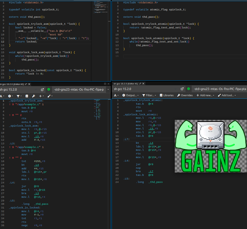The width and height of the screenshot is (247, 229).
Task: Edit compiler flags field in Editor #2 pane
Action: tap(79, 89)
